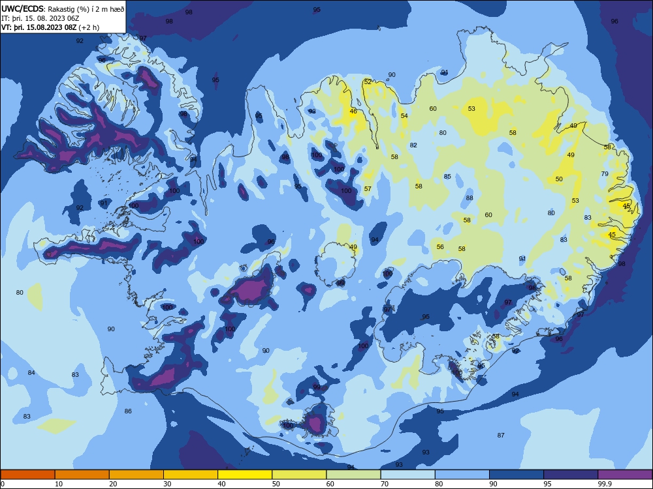Click the '86' value over the southwest sea
The width and height of the screenshot is (653, 489).
pyautogui.click(x=128, y=411)
